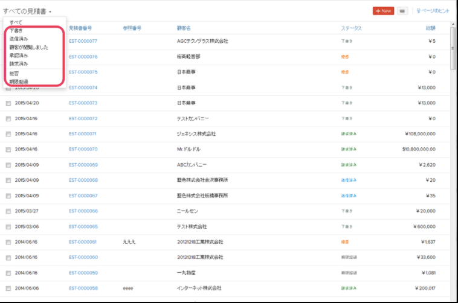458x303 pixels.
Task: Tick the checkbox for EST-0000073 row
Action: click(8, 103)
